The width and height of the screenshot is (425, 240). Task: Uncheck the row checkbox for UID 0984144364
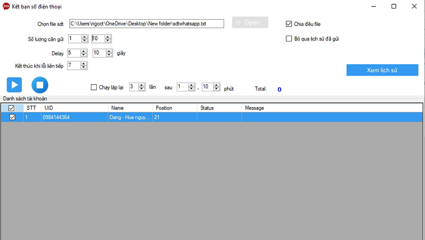click(x=12, y=117)
